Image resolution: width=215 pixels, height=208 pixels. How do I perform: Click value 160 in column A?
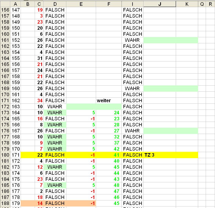16,88
